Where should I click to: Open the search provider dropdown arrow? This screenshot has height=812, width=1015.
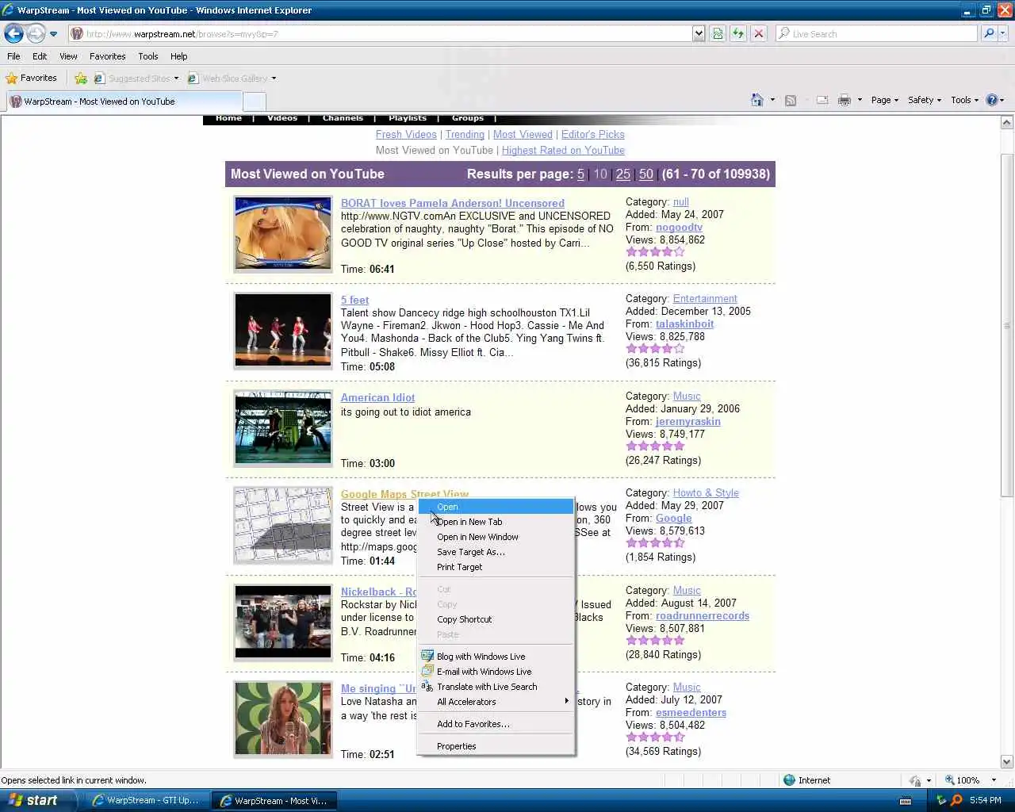(x=1003, y=33)
